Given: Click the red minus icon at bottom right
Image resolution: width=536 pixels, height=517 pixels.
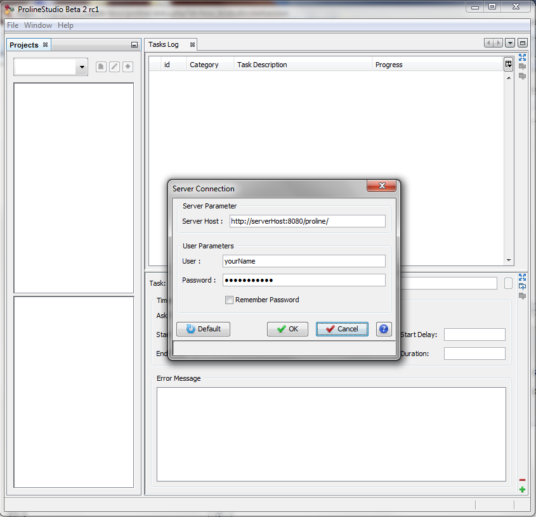Looking at the screenshot, I should (x=522, y=480).
